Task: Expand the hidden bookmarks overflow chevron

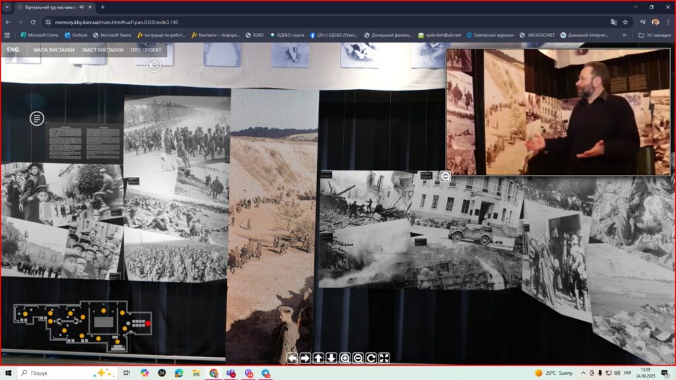Action: pos(625,35)
